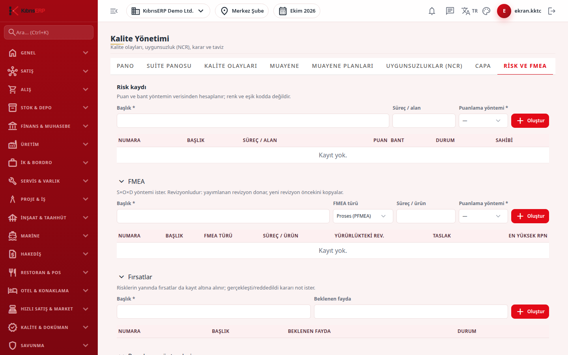Click Oluştur in FMEA section
Screen dimensions: 568x355
530,216
